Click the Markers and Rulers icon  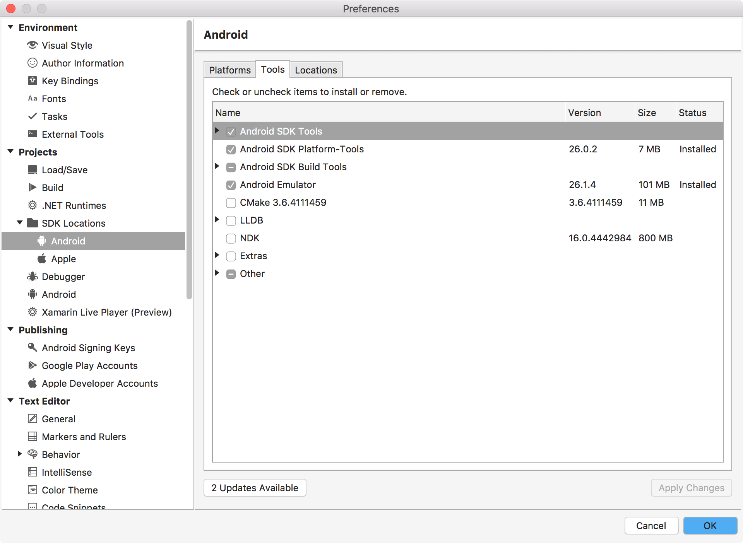[x=33, y=437]
